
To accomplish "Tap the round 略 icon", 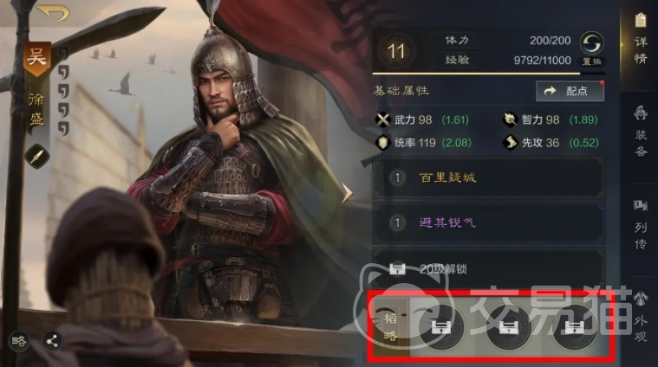I will coord(19,341).
